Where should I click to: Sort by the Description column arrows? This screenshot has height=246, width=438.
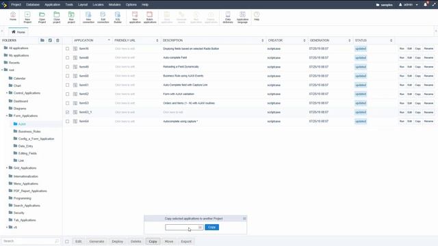[x=262, y=40]
